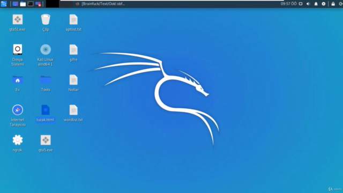Open the display/network tray icon

point(301,4)
